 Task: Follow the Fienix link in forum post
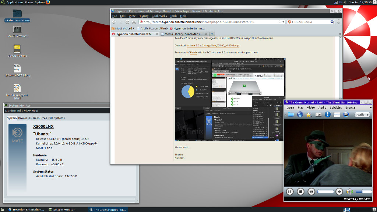tap(194, 52)
